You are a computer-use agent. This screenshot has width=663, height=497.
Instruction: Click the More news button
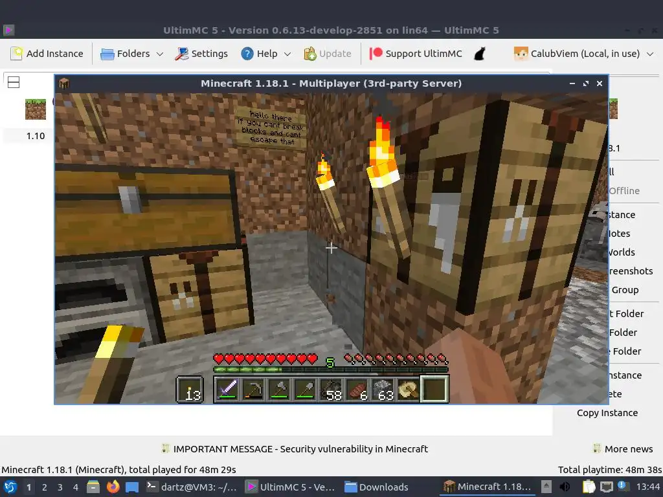(x=623, y=449)
